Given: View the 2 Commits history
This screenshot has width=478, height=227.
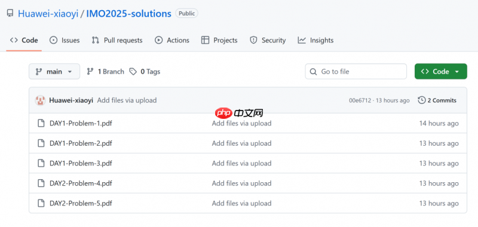Looking at the screenshot, I should pyautogui.click(x=437, y=100).
